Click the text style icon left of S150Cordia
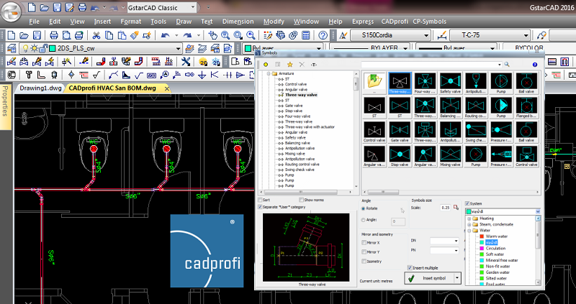This screenshot has height=304, width=576. pyautogui.click(x=343, y=35)
